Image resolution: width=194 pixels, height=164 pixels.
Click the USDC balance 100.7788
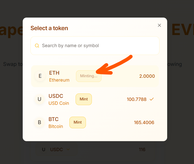[136, 99]
